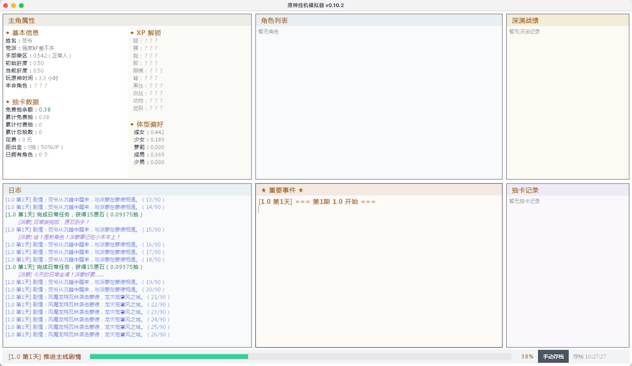This screenshot has width=632, height=366.
Task: Click the 已拥有角色 0 个 row
Action: (27, 155)
